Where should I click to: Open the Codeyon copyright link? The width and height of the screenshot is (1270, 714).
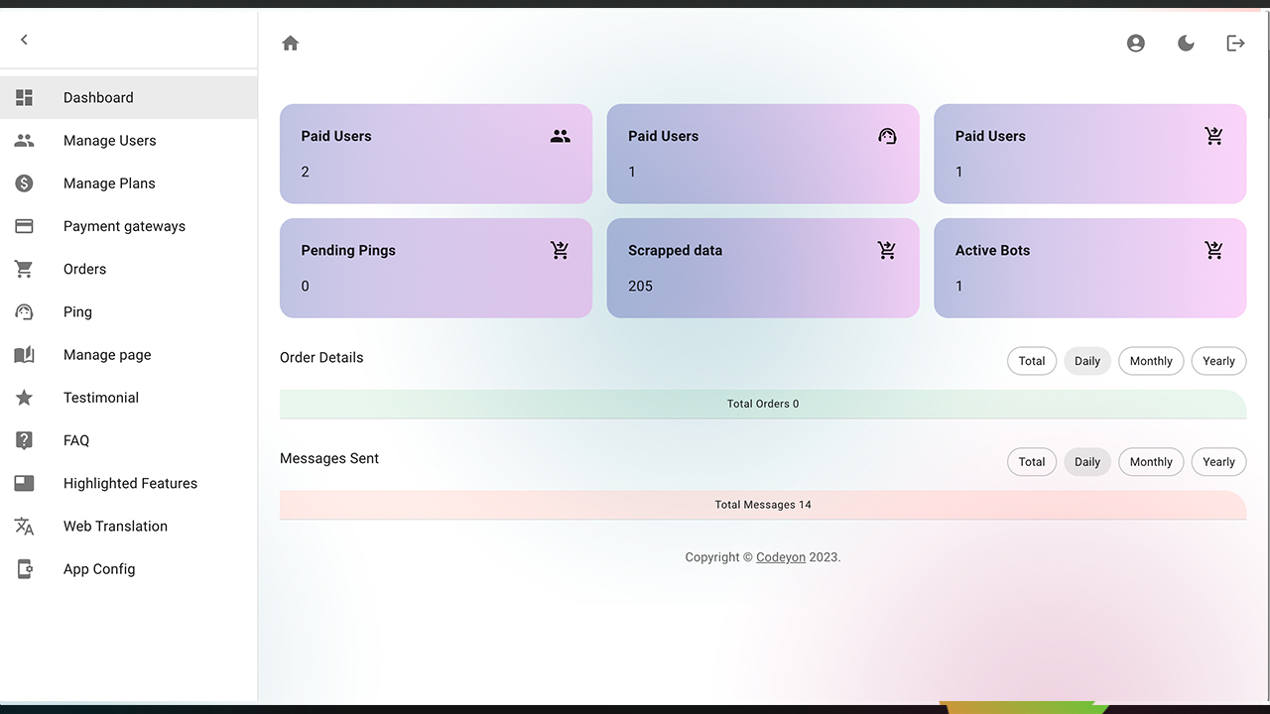coord(781,556)
